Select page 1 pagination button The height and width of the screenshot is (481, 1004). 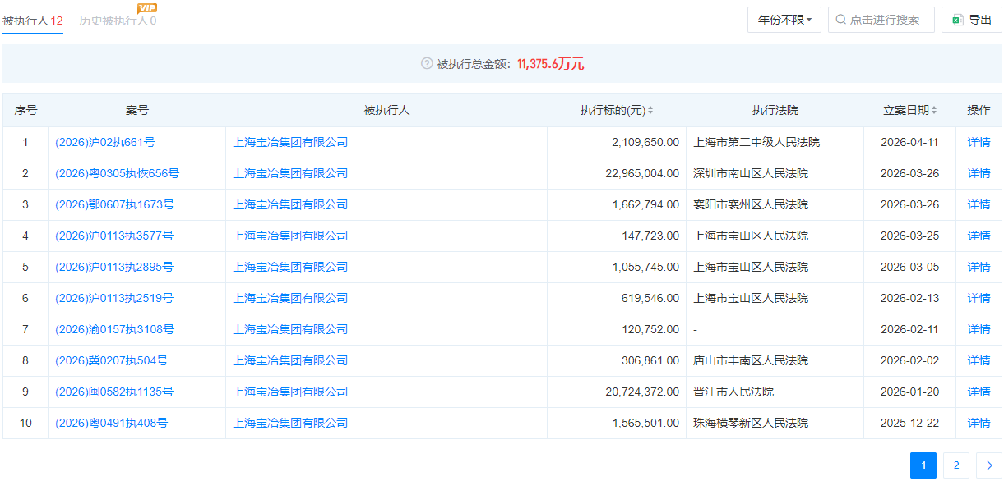click(x=923, y=465)
